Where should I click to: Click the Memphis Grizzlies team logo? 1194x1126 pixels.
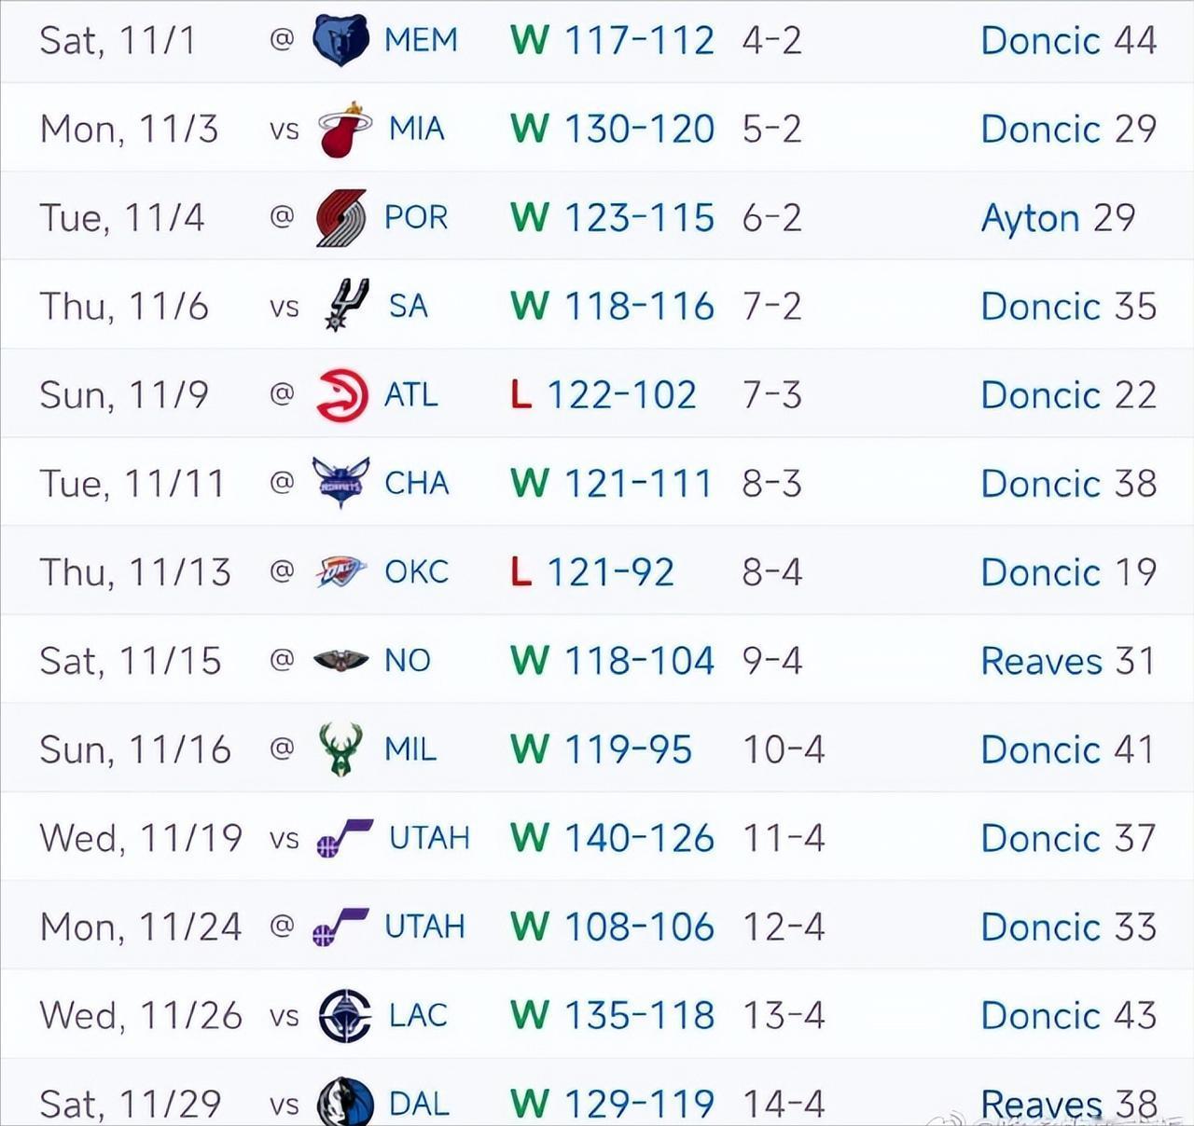pyautogui.click(x=340, y=40)
